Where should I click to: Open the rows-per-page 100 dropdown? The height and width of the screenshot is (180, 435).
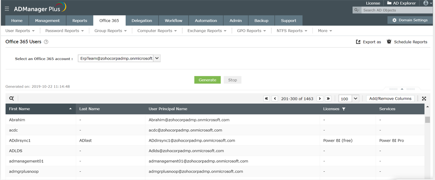tap(355, 98)
